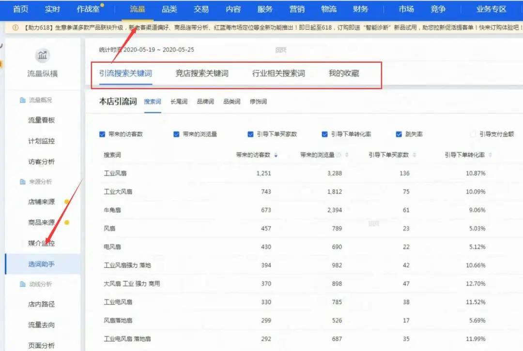This screenshot has width=523, height=351.
Task: Select the 长尾词 sub-tab
Action: (179, 102)
